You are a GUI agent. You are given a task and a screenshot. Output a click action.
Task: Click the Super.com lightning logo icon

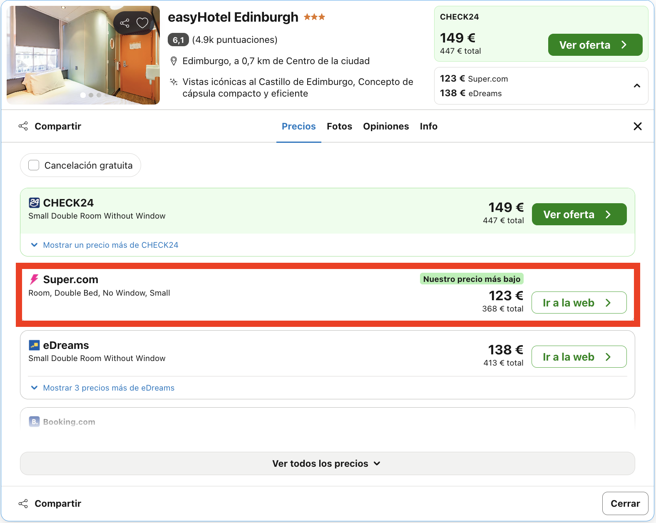(x=34, y=279)
